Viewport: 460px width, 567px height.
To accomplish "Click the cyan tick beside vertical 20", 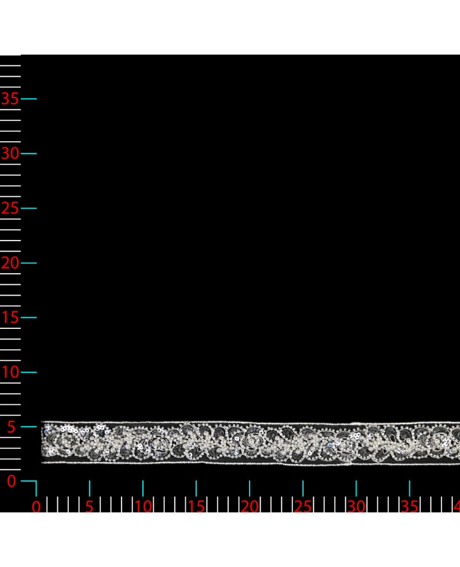I will click(x=29, y=263).
